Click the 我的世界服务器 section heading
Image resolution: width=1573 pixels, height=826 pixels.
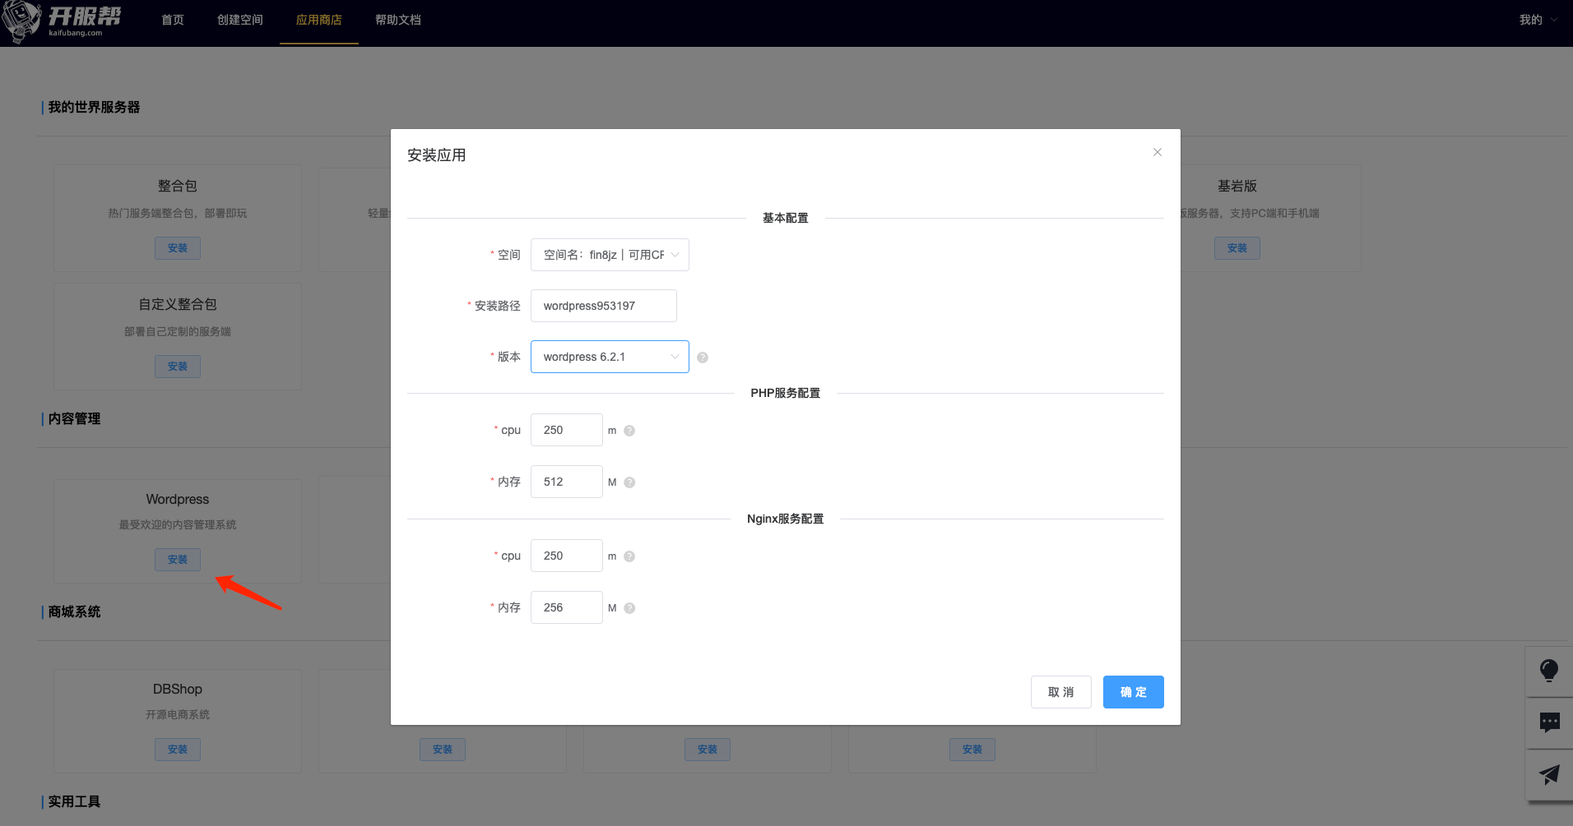click(94, 108)
